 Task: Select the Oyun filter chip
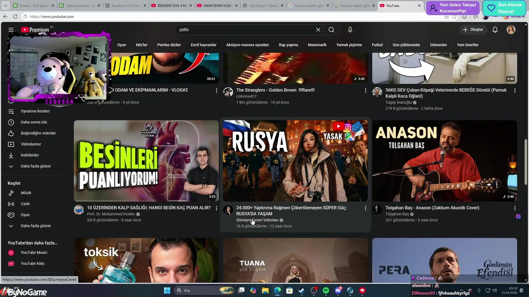pyautogui.click(x=122, y=45)
